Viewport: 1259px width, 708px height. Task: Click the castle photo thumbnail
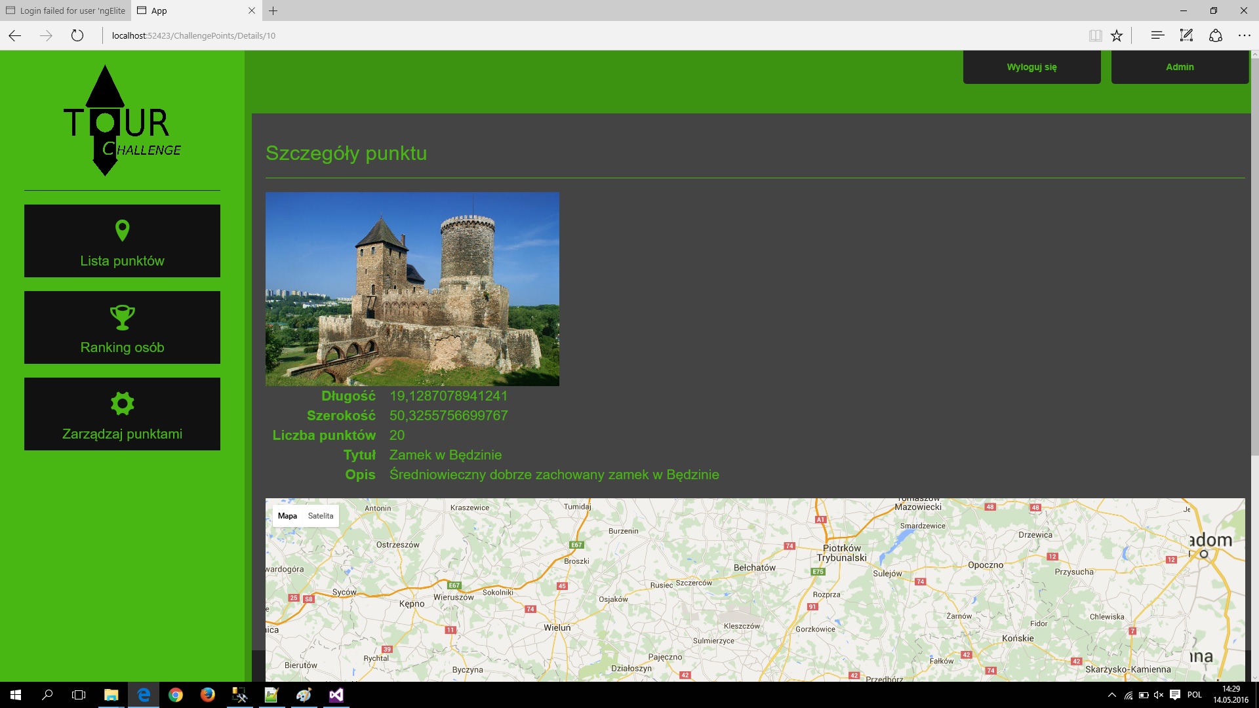pos(412,288)
